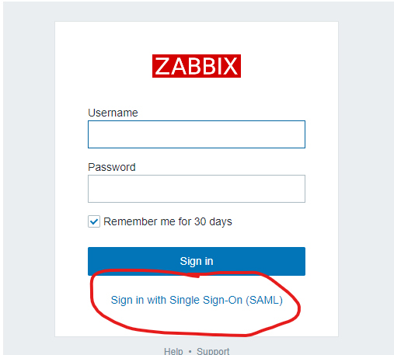
Task: Click the white "Sign in" text on the button
Action: tap(197, 261)
